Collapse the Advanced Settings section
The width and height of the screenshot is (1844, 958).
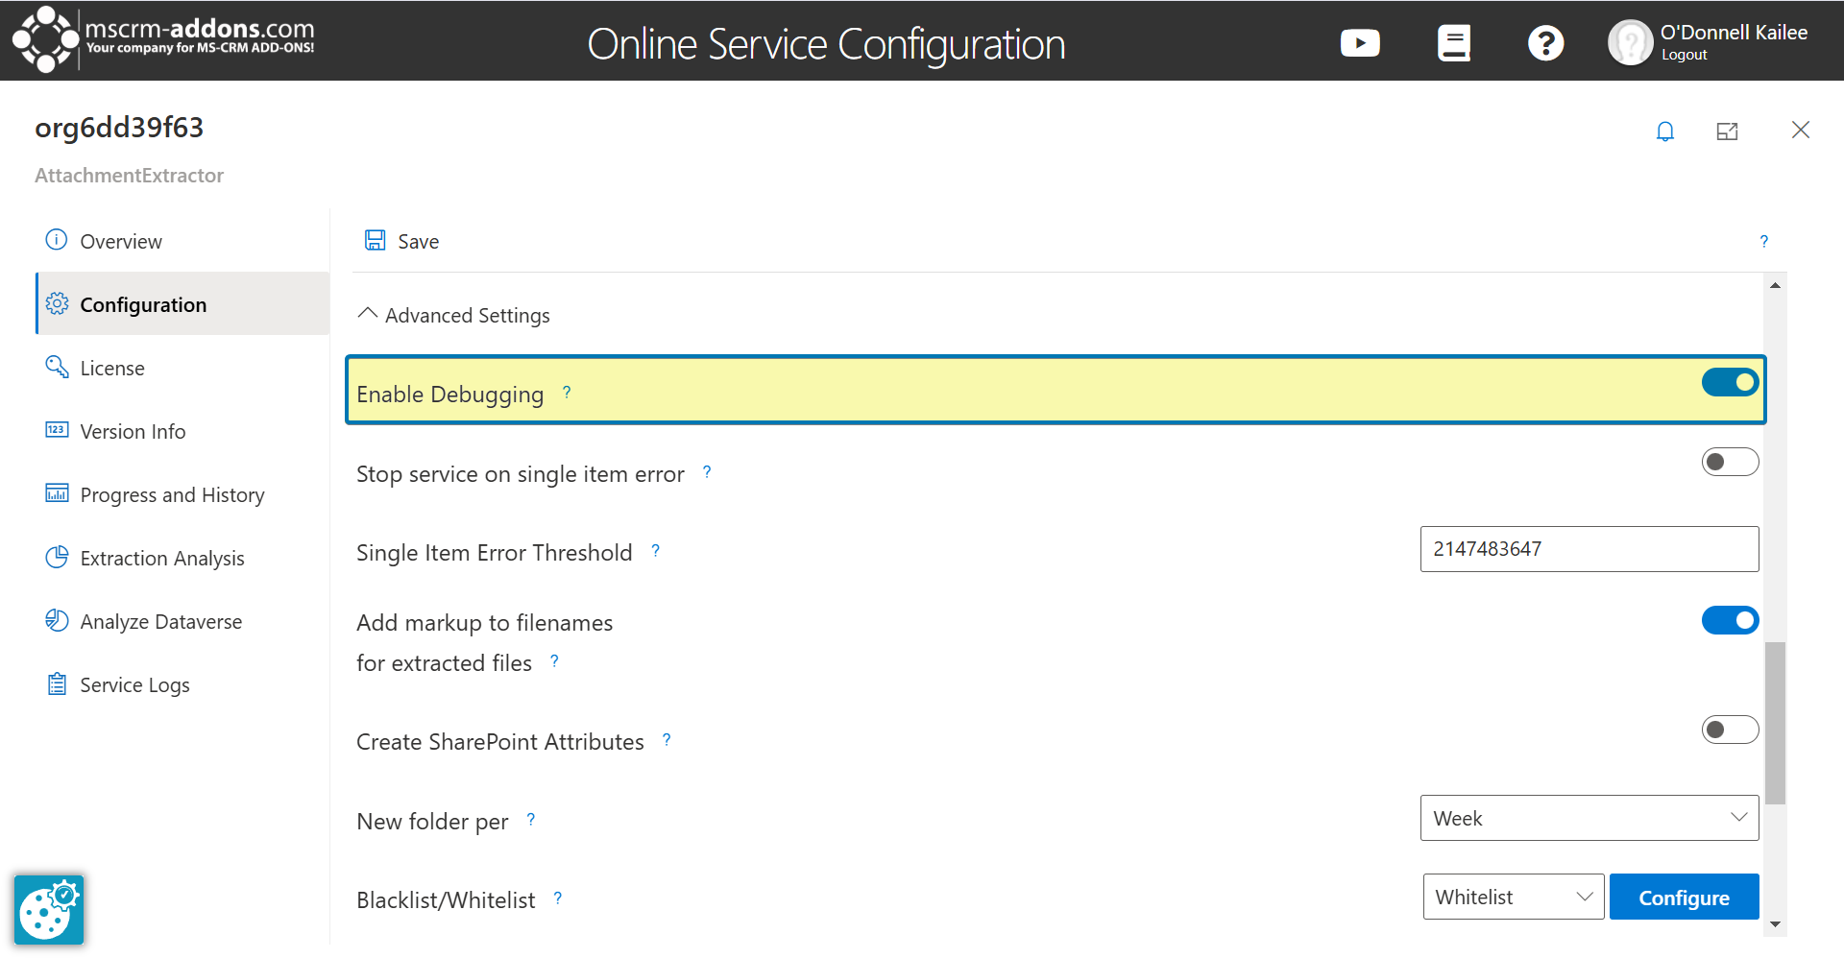pyautogui.click(x=453, y=315)
